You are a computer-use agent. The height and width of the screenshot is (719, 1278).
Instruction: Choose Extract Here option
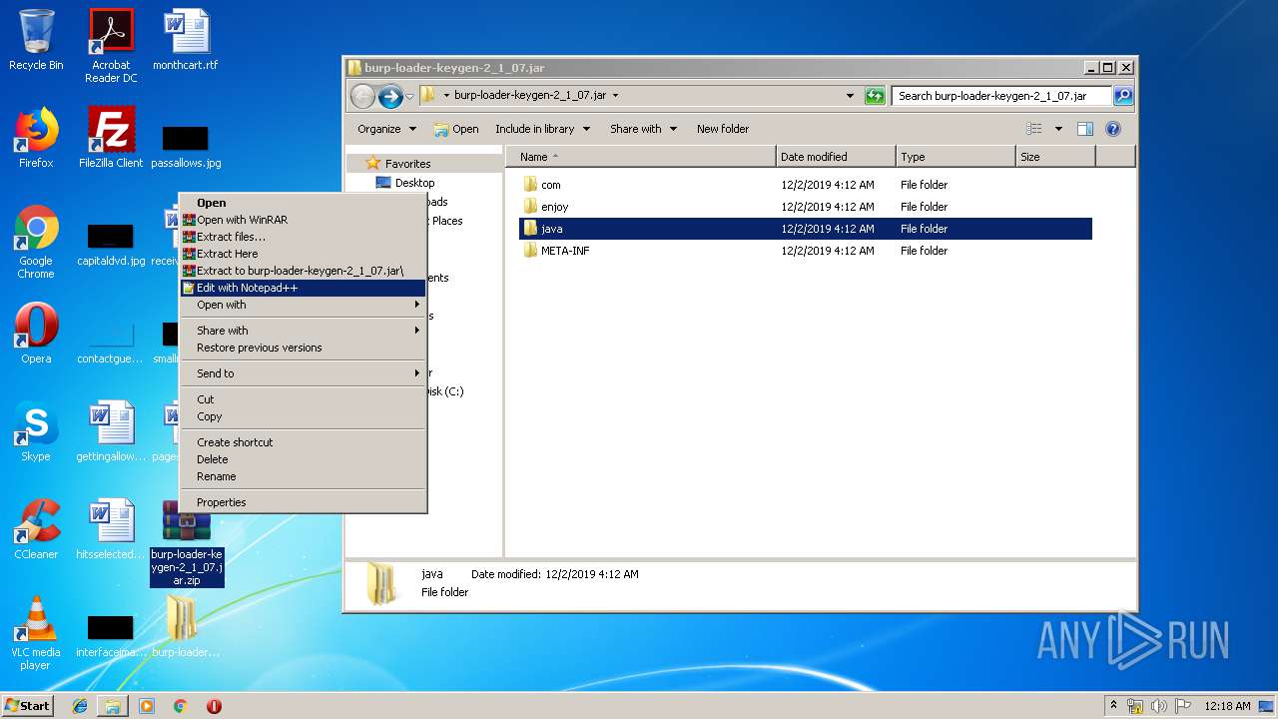point(304,254)
